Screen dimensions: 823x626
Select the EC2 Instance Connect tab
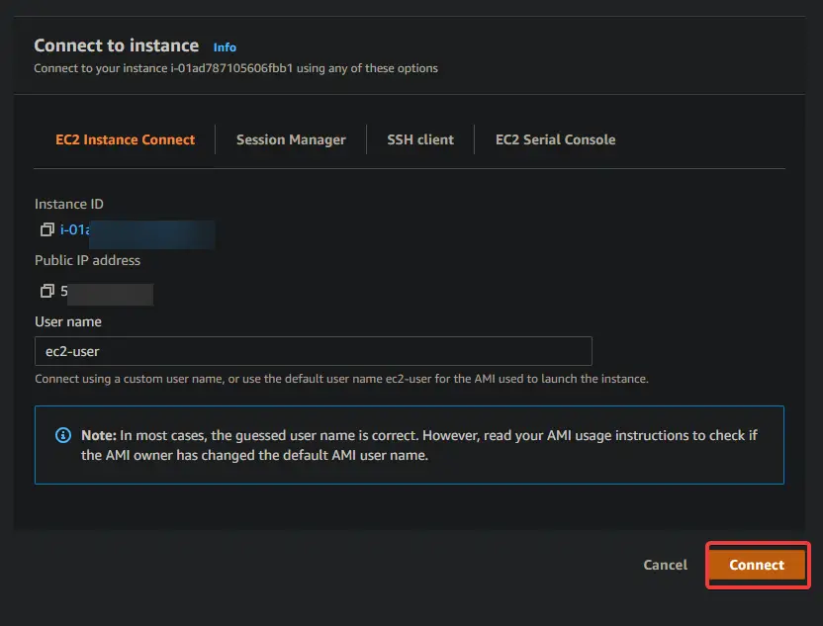tap(126, 139)
